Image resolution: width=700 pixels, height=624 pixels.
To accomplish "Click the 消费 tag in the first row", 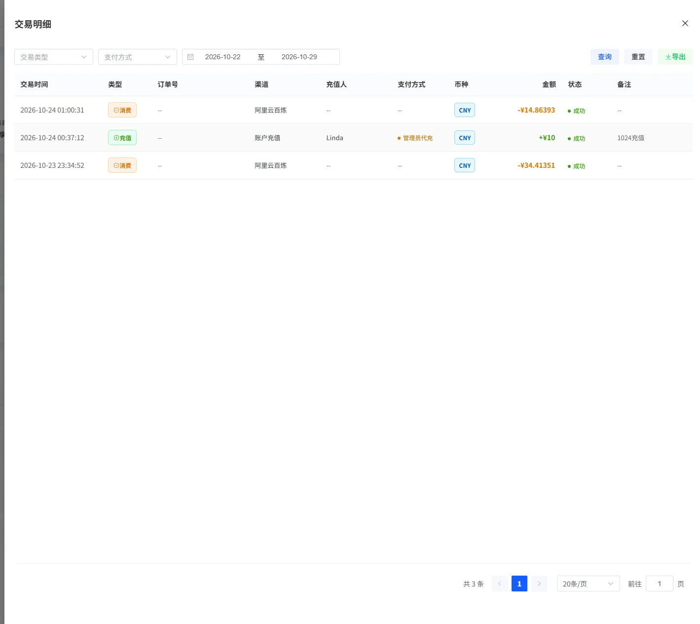I will point(122,110).
